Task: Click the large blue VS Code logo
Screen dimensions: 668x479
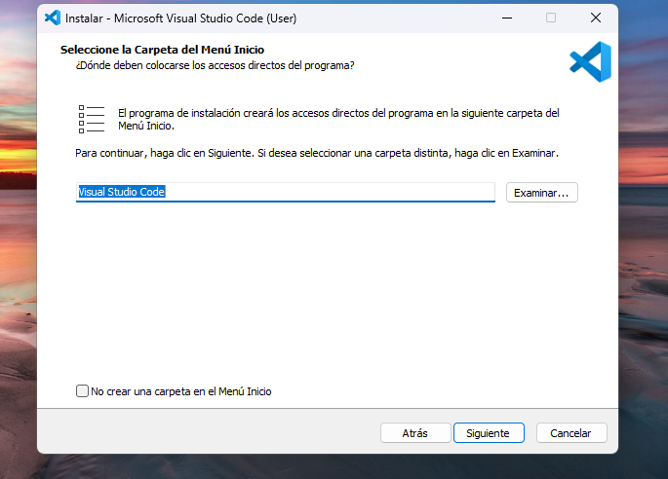Action: [590, 61]
